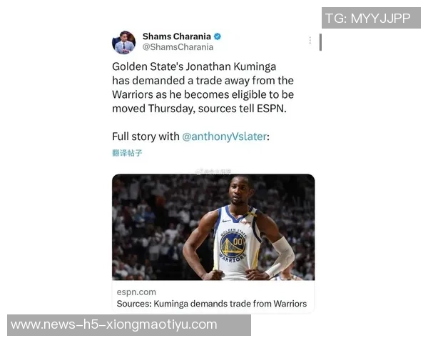Viewport: 428px width, 343px height.
Task: Click the jersey number 00
Action: click(238, 242)
